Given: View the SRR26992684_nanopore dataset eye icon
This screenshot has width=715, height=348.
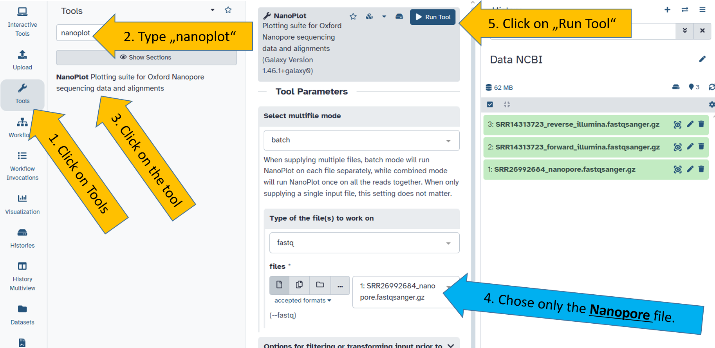Looking at the screenshot, I should tap(677, 169).
